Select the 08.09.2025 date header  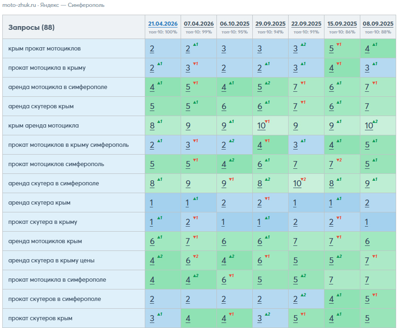pyautogui.click(x=378, y=24)
